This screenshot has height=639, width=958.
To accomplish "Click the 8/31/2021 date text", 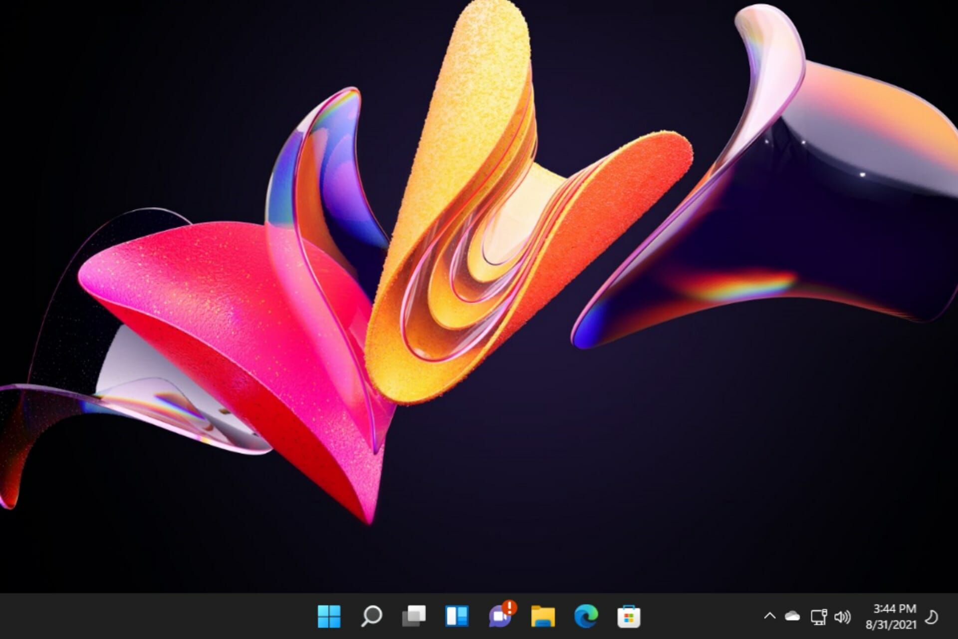I will pos(891,625).
